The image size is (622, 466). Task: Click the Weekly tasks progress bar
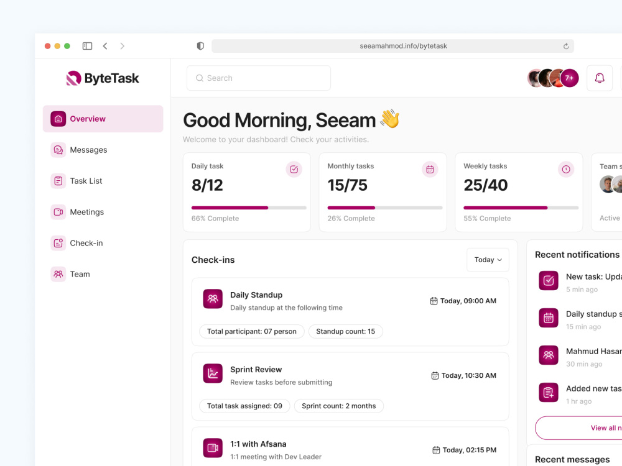(521, 208)
